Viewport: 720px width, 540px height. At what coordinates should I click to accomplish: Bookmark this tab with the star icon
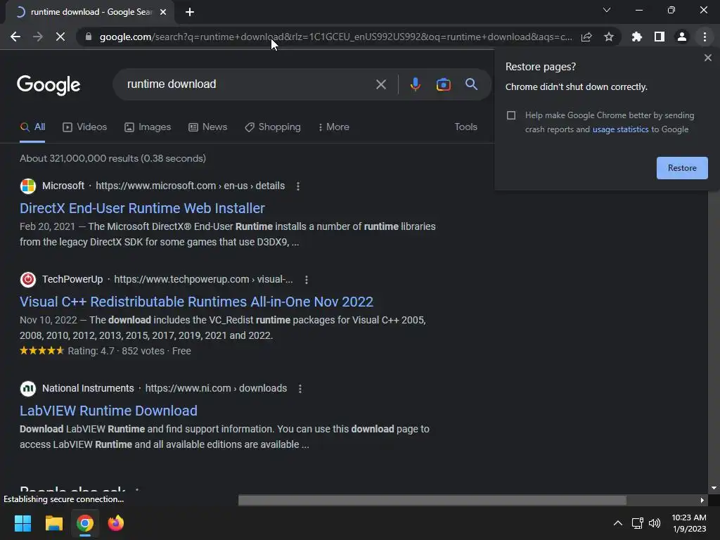click(x=609, y=37)
